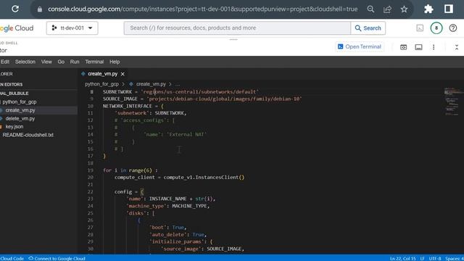Open the tt-dev-001 project selector

pos(72,28)
